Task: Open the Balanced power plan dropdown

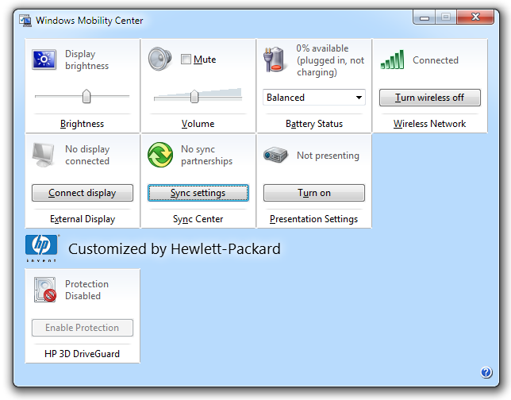Action: click(314, 97)
